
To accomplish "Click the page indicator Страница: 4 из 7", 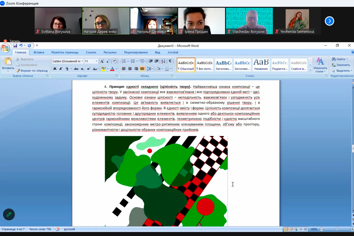I will 13,229.
